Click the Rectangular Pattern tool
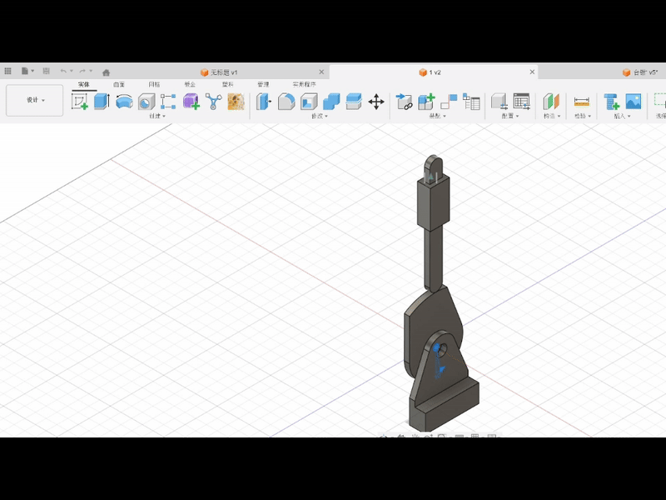 (x=168, y=102)
